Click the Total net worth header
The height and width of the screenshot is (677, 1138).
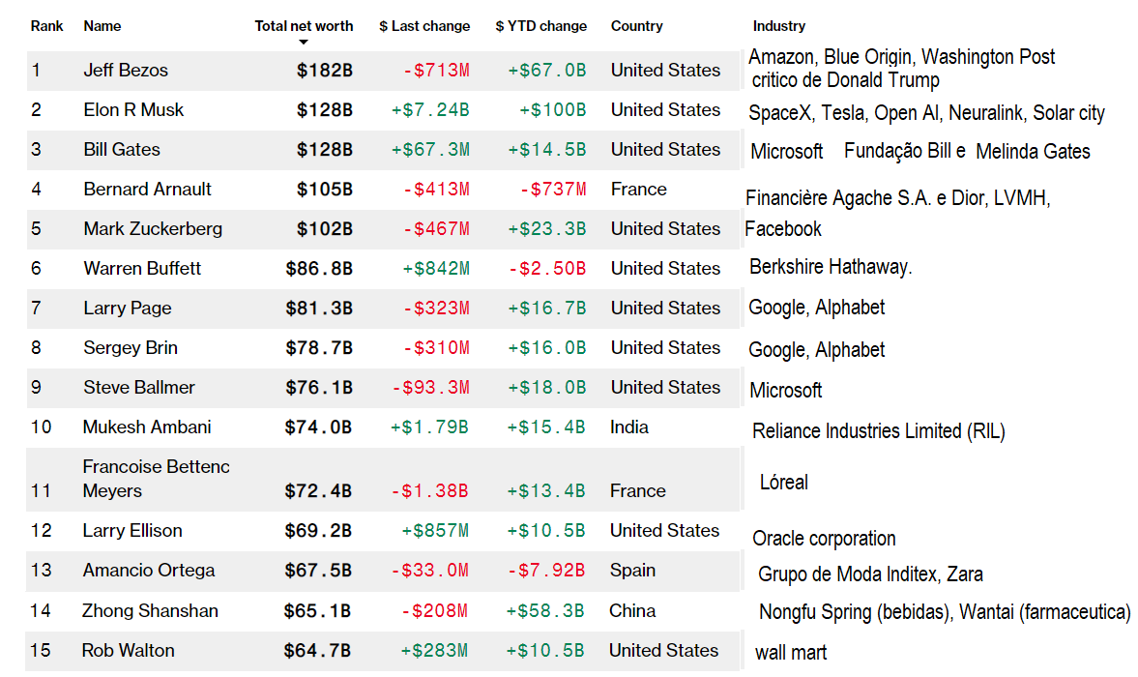[x=304, y=26]
